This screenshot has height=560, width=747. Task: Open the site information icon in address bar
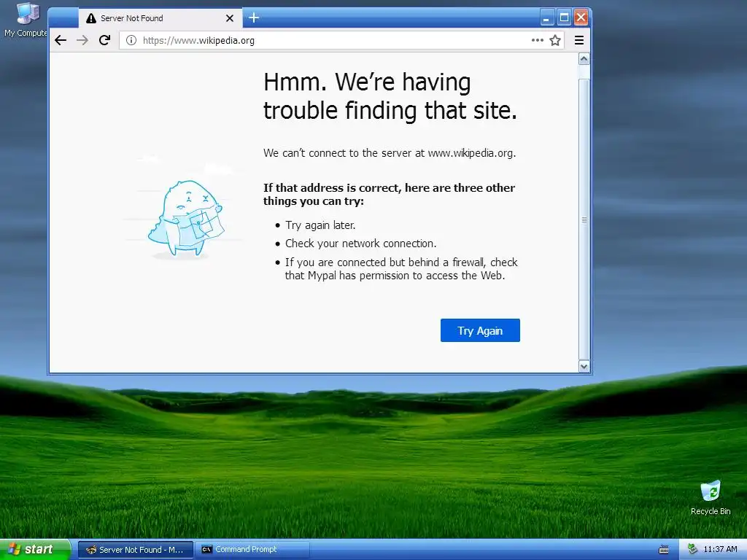[131, 41]
